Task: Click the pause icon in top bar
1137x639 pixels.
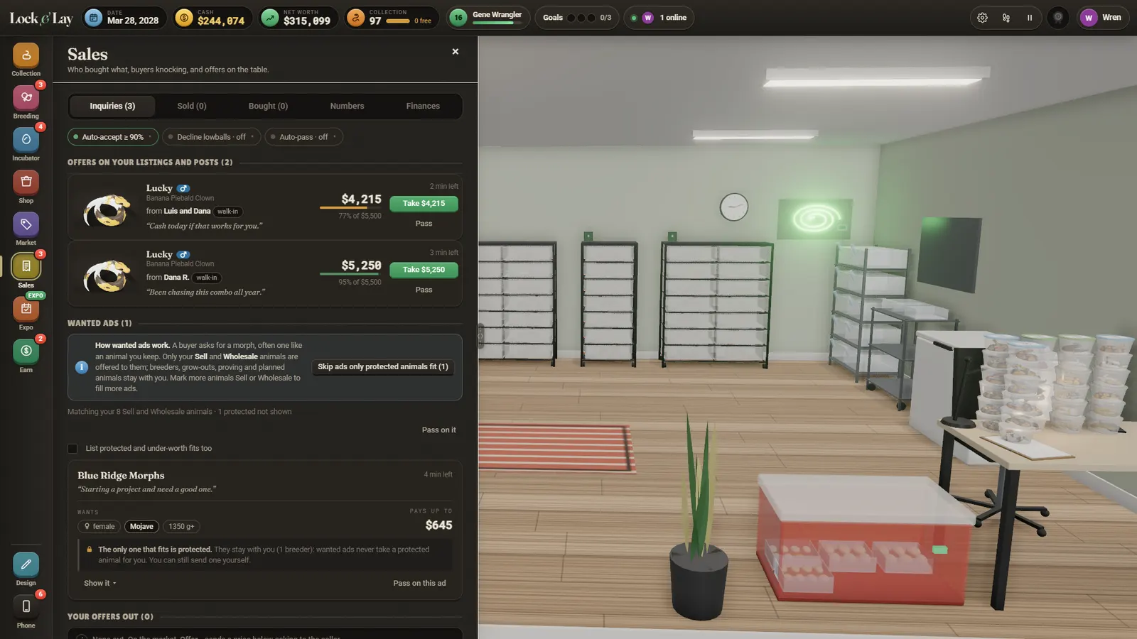Action: [1029, 18]
